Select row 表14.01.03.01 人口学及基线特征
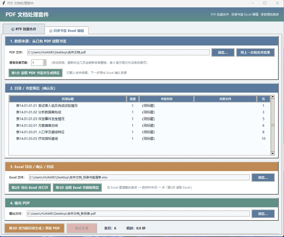This screenshot has height=237, width=284. (140, 132)
